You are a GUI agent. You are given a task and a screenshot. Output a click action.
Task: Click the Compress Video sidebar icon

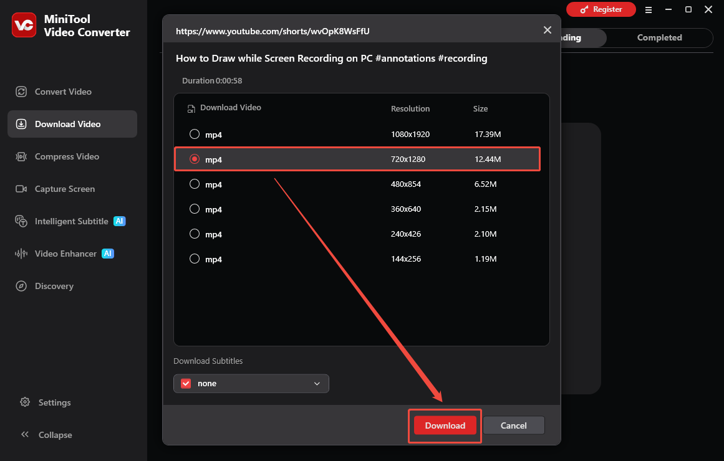pos(21,156)
